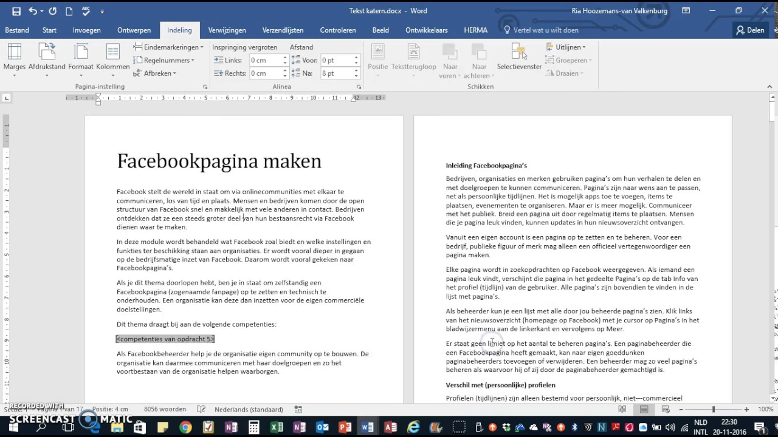Adjust the zoom slider handle
Screen dimensions: 778x437
click(714, 410)
